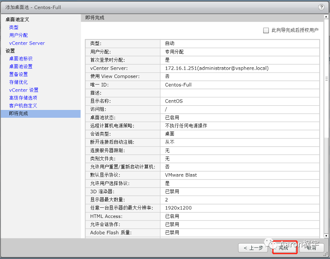Screen dimensions: 330x259
Task: Click the HTML Access label
Action: (106, 216)
